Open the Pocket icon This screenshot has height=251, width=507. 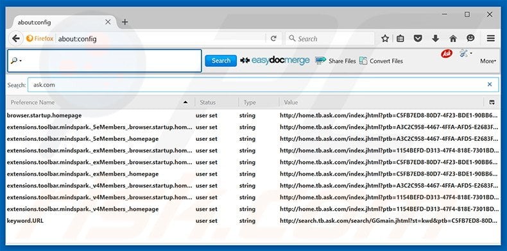[418, 38]
